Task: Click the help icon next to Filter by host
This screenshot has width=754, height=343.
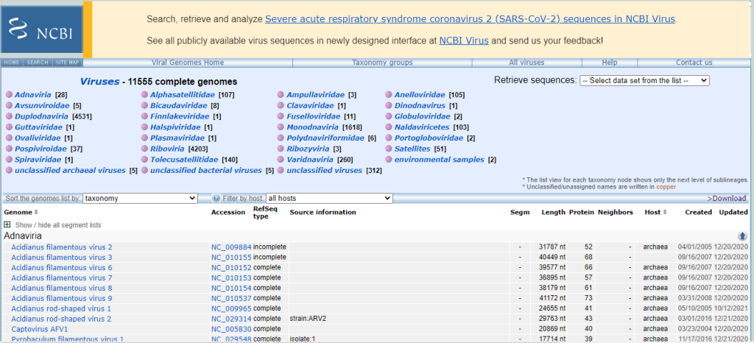Action: [x=216, y=199]
